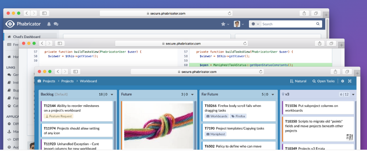Click assignee avatar on T10350 card
Viewport: 367px width, 160px height.
(349, 137)
